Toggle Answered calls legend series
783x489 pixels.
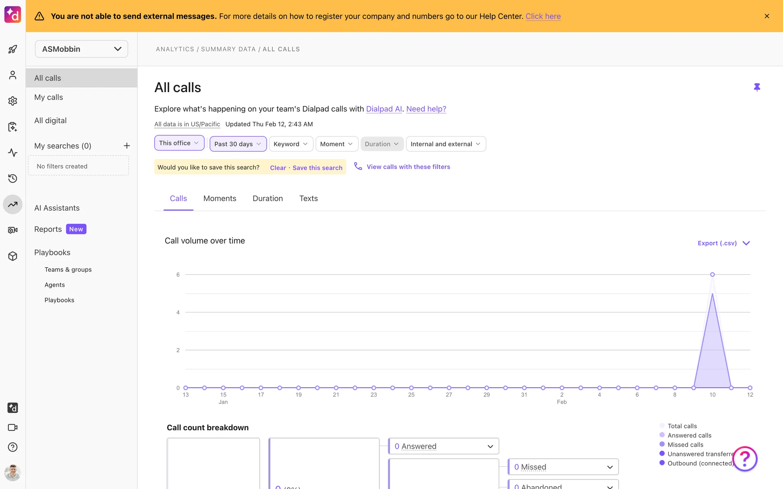click(x=689, y=435)
